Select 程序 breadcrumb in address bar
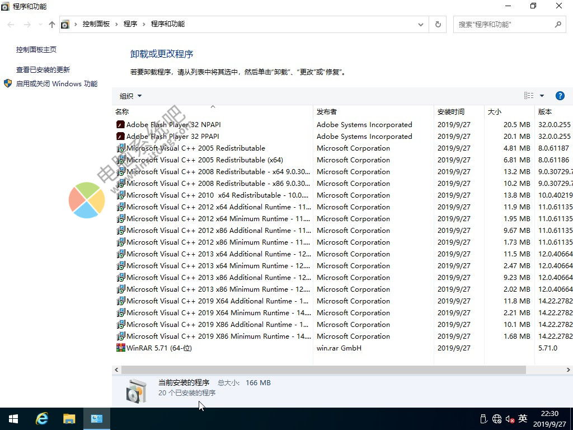 point(130,24)
